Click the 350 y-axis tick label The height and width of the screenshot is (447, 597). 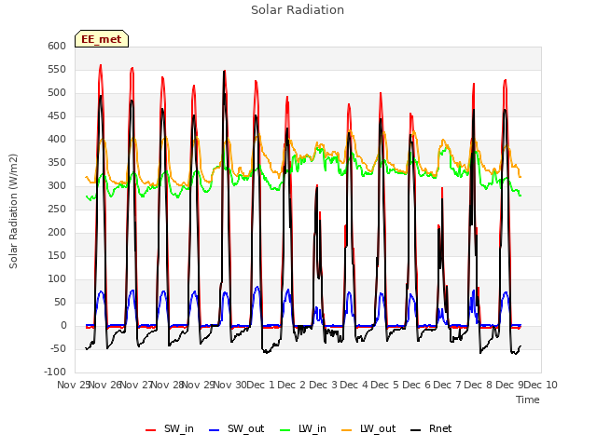(x=57, y=162)
